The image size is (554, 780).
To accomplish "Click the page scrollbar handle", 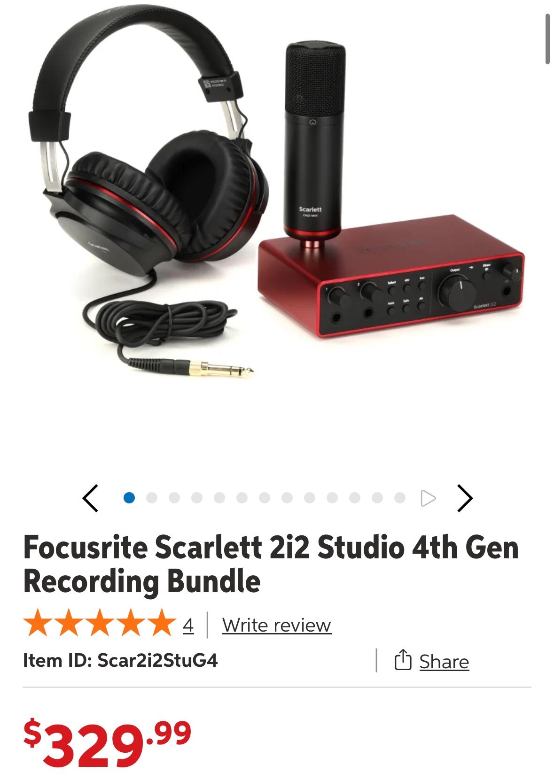I will (547, 39).
